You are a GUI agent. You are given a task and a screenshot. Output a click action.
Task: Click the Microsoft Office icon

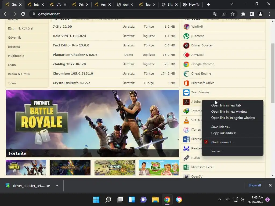(x=186, y=83)
